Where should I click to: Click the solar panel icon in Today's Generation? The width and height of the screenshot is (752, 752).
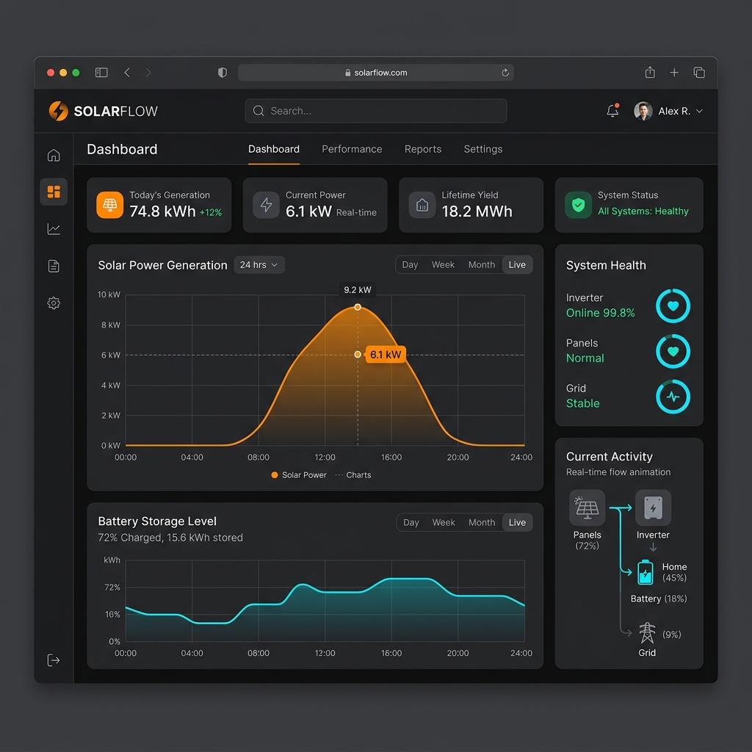click(110, 205)
